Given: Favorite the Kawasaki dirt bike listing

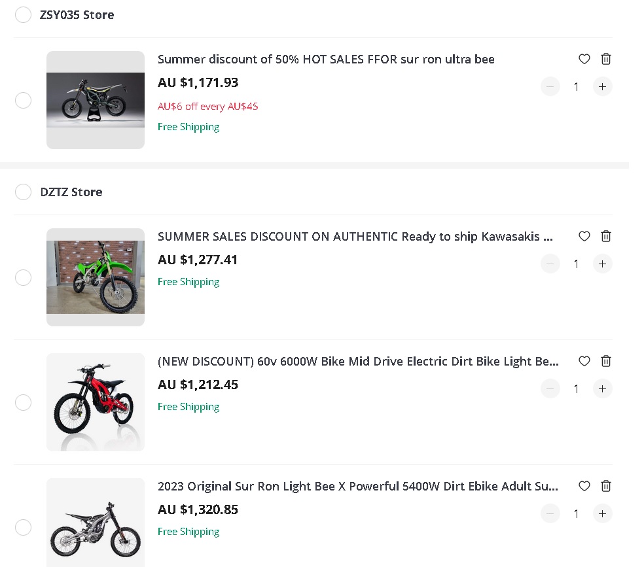Looking at the screenshot, I should (584, 236).
